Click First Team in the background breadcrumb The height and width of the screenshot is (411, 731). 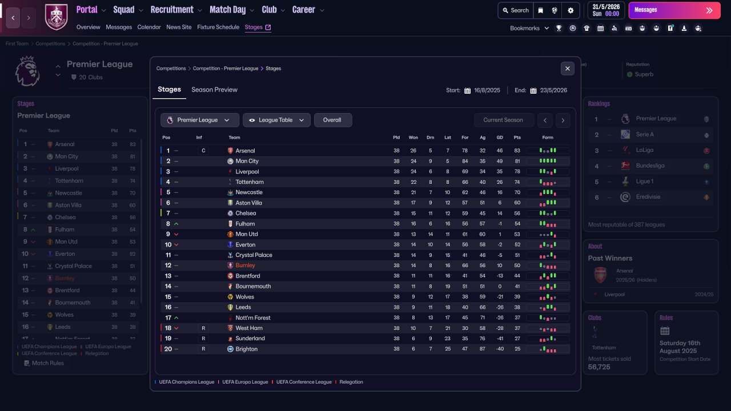click(x=17, y=43)
